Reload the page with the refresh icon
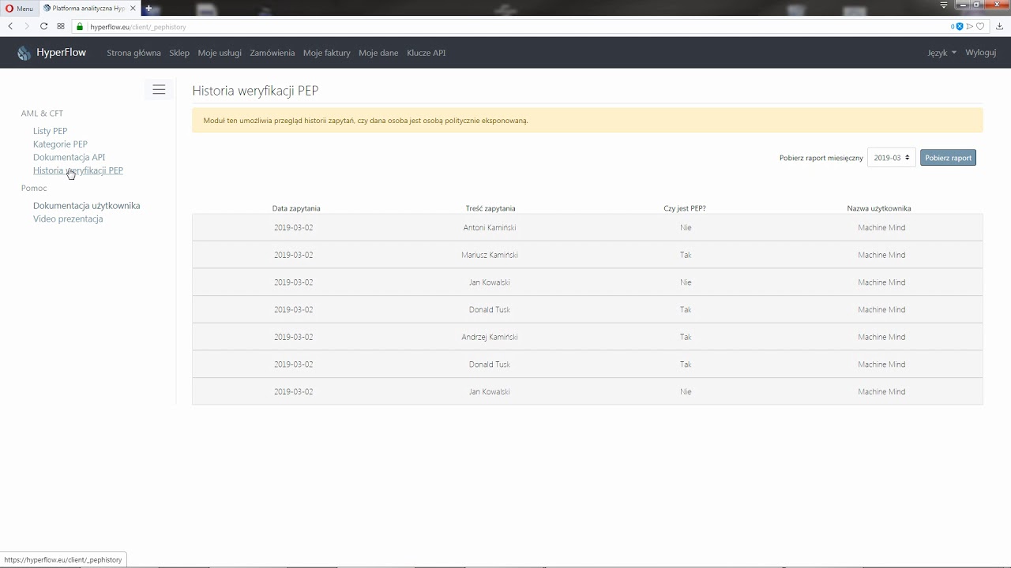Viewport: 1011px width, 568px height. 44,26
